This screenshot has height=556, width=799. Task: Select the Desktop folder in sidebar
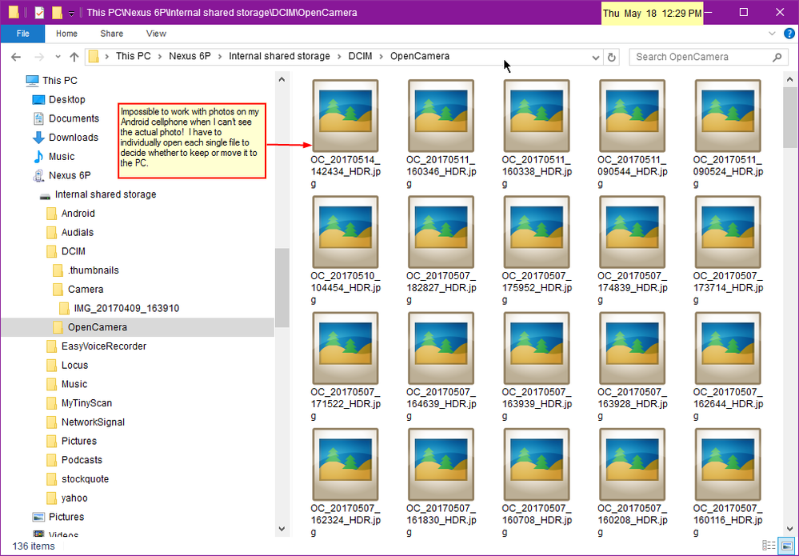coord(66,99)
